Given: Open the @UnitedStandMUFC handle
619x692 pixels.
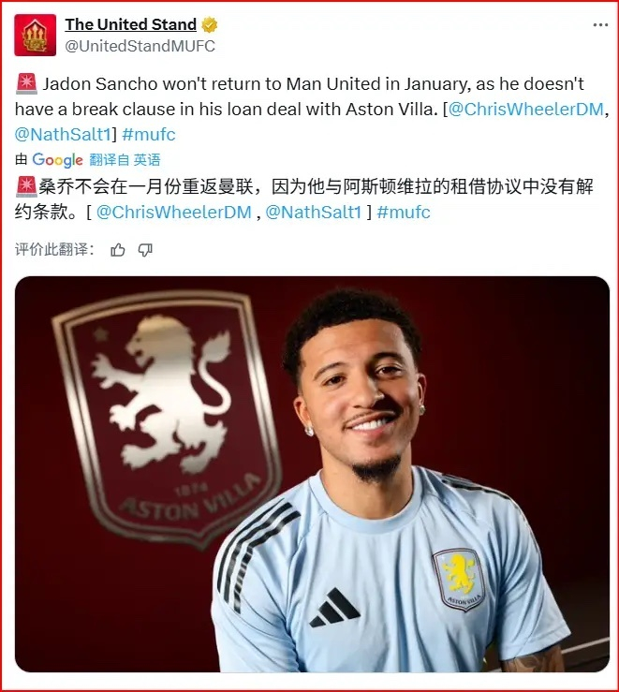Looking at the screenshot, I should click(x=140, y=46).
